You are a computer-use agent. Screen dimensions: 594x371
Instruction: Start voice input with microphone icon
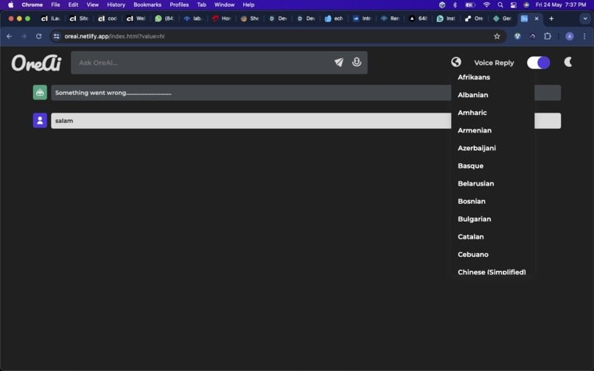[357, 62]
